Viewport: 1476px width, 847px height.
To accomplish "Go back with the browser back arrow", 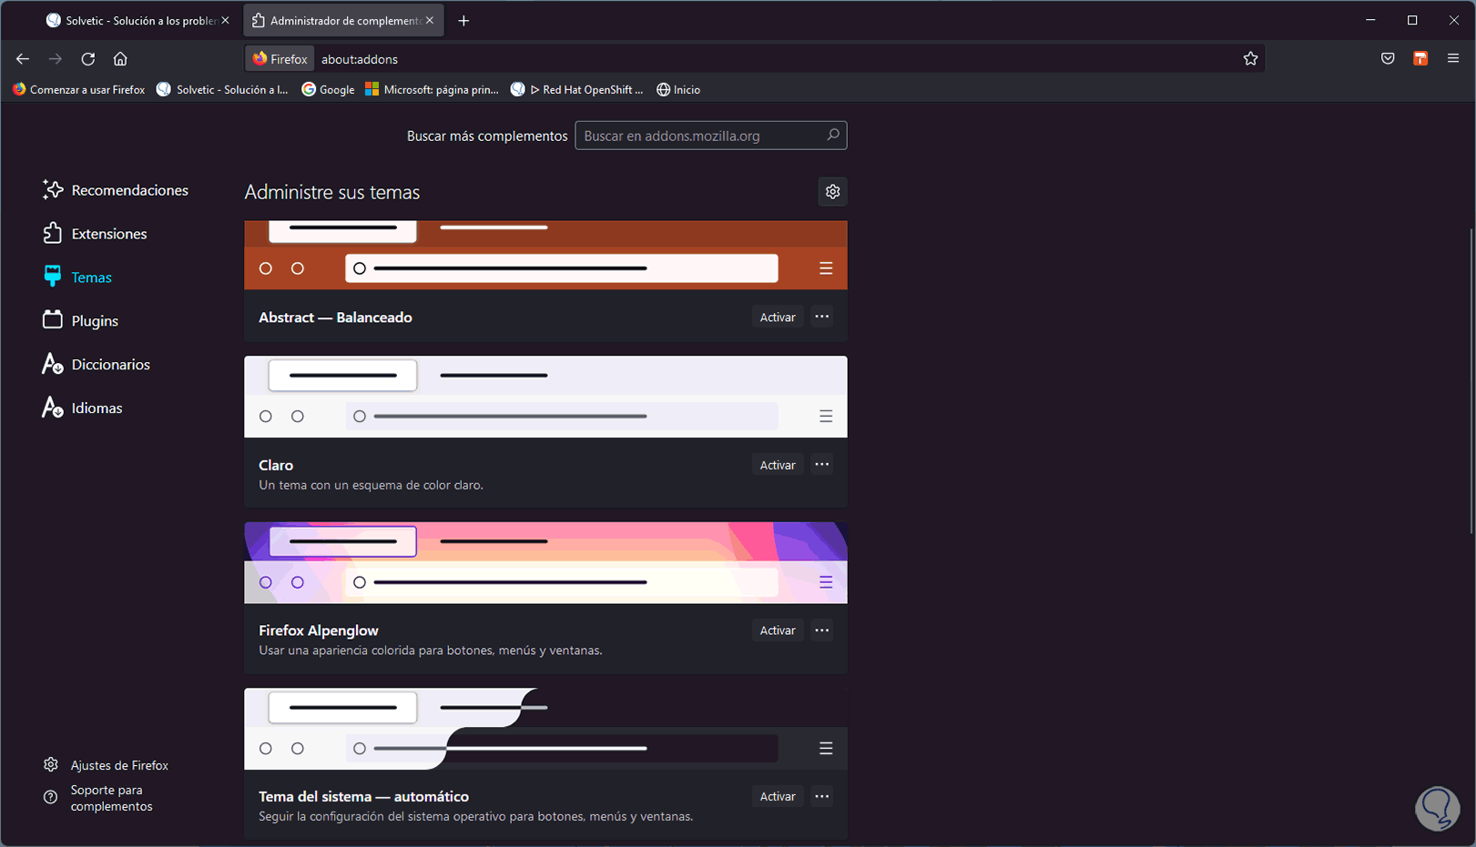I will [x=23, y=59].
